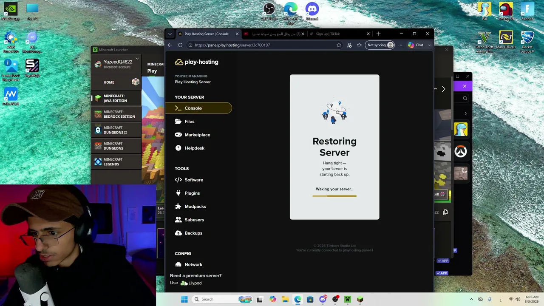Select Minecraft Legends in the launcher
Image resolution: width=544 pixels, height=306 pixels.
(x=116, y=161)
